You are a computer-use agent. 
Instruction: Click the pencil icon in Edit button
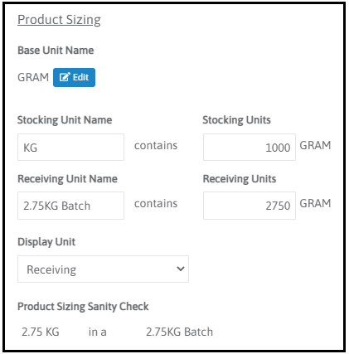click(x=65, y=77)
